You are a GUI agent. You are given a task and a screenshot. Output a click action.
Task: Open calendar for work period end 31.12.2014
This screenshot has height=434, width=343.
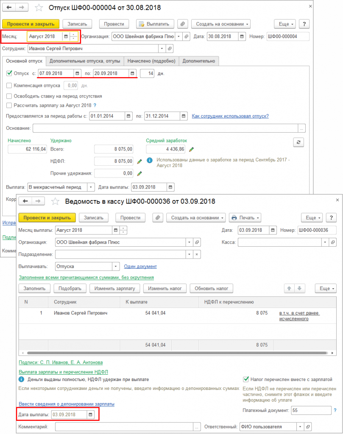[x=184, y=116]
